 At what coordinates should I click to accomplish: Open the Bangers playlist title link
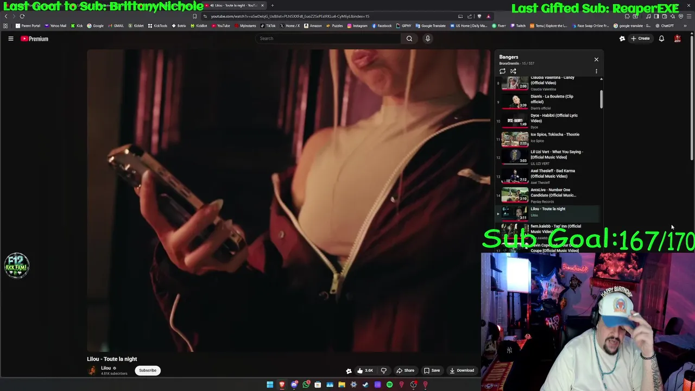pos(509,57)
